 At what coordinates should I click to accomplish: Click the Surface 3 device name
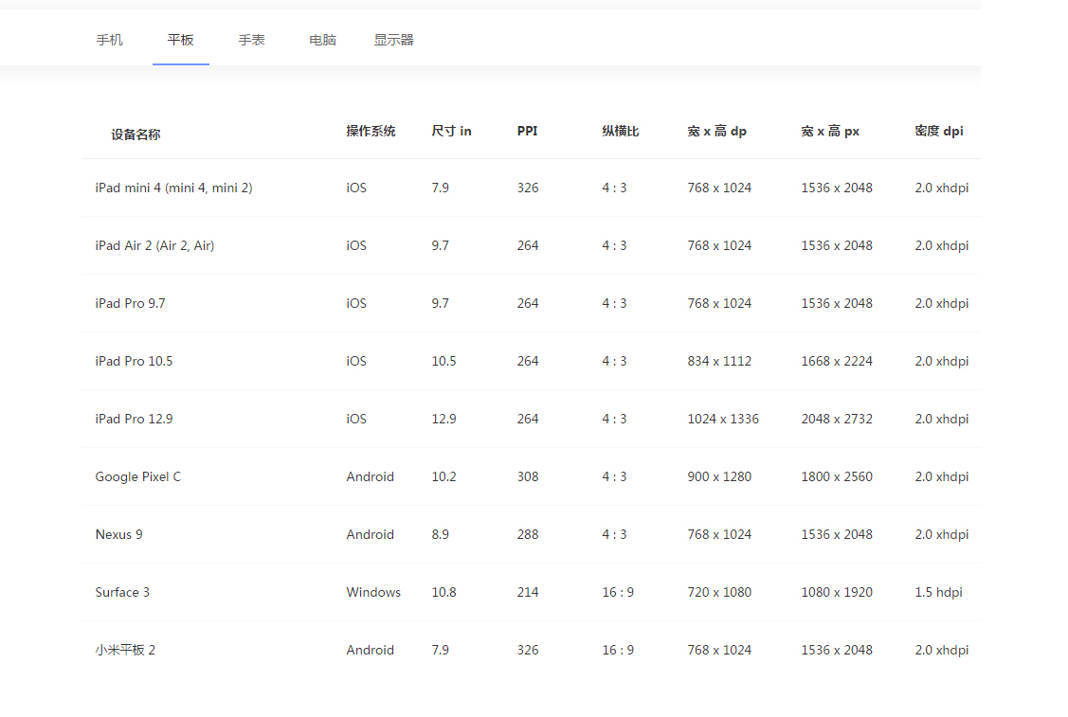(x=122, y=592)
